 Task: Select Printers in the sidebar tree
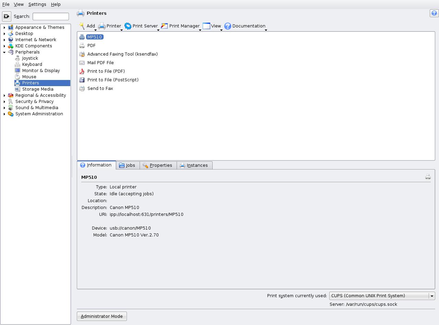tap(42, 83)
